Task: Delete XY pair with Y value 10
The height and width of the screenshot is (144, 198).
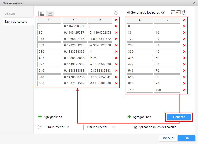Action: [184, 33]
